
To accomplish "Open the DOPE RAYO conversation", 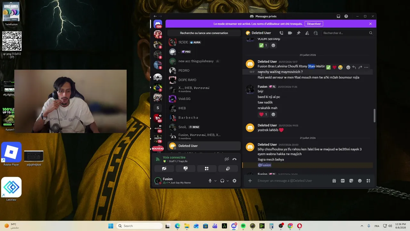I will pos(204,80).
